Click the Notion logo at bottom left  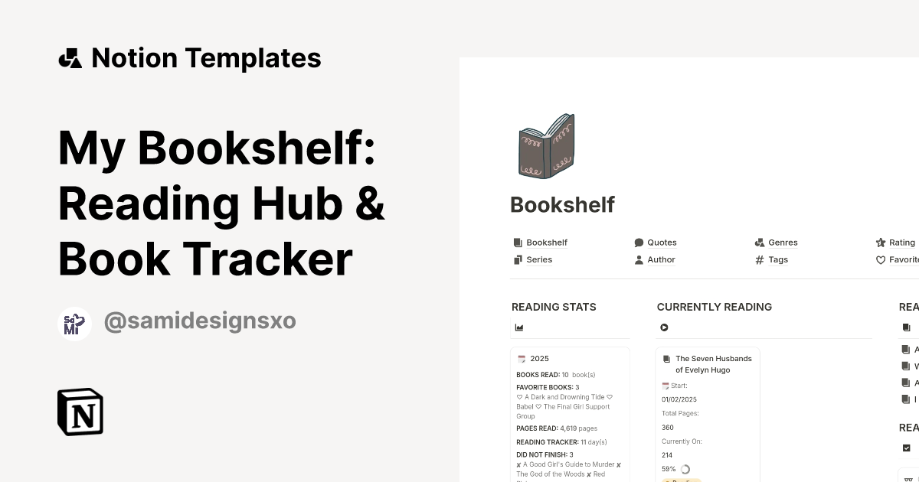80,412
